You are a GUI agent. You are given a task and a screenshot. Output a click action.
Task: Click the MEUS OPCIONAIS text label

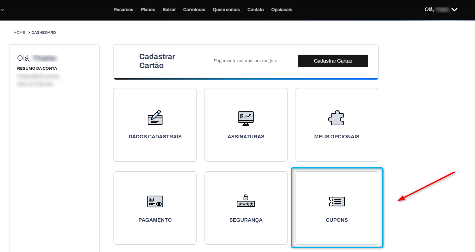coord(337,137)
